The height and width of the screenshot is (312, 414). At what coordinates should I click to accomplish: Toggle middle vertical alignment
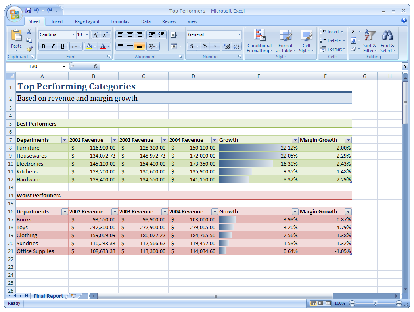click(130, 46)
